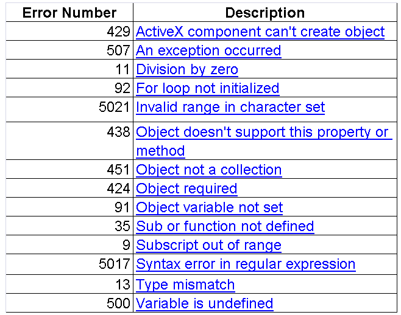The width and height of the screenshot is (401, 315).
Task: Open the "Object variable not set" link
Action: (209, 207)
